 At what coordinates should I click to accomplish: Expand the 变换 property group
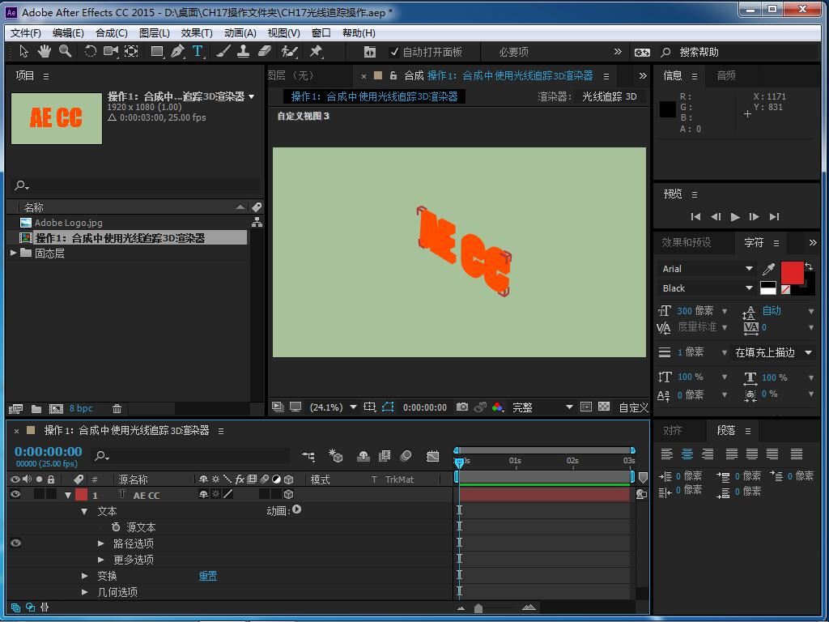[84, 576]
